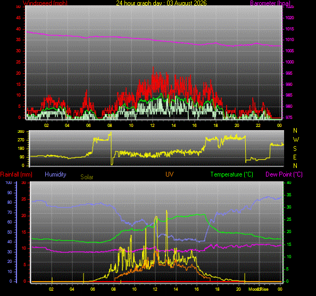Click wind speed chart hour label "18"

point(215,125)
